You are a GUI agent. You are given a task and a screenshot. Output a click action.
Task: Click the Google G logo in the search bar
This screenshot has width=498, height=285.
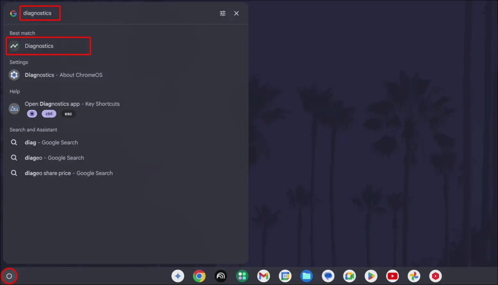13,13
